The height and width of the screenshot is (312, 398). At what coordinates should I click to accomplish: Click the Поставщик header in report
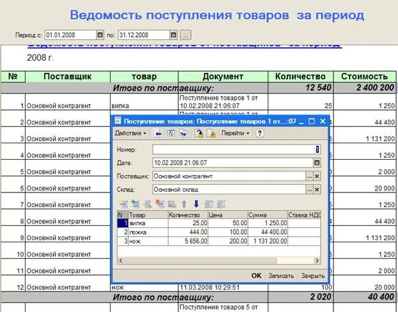(68, 77)
